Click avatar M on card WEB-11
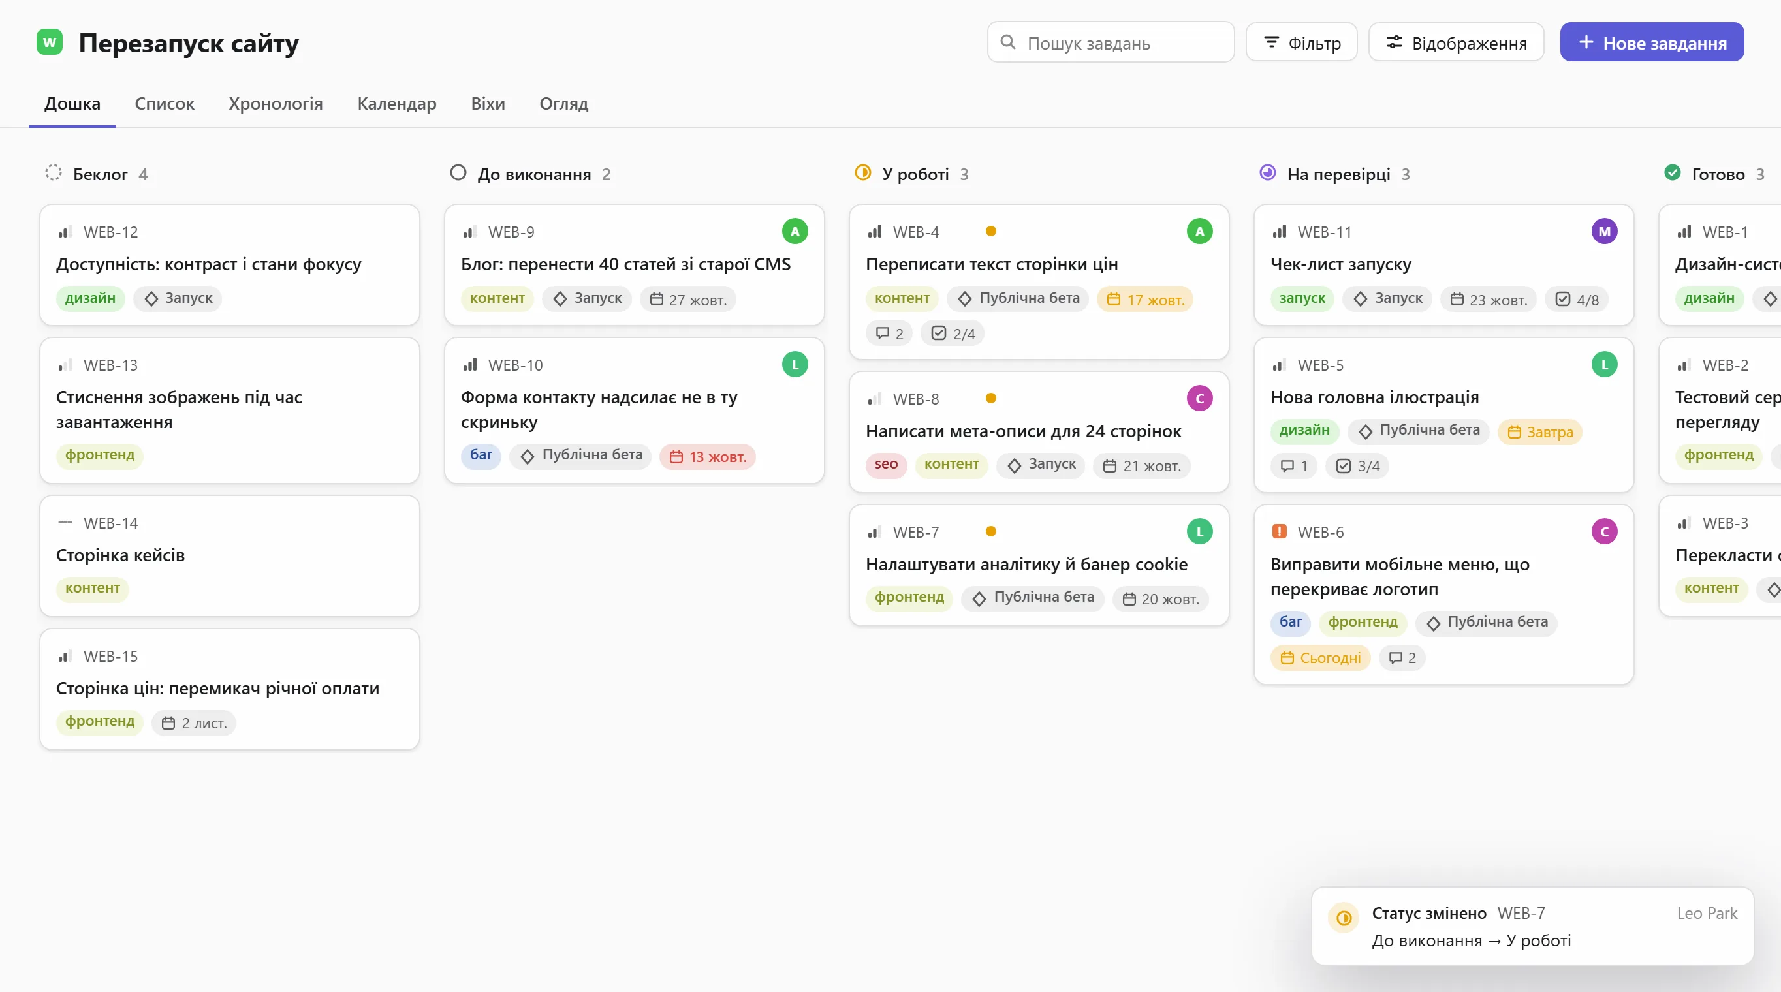 (x=1604, y=232)
